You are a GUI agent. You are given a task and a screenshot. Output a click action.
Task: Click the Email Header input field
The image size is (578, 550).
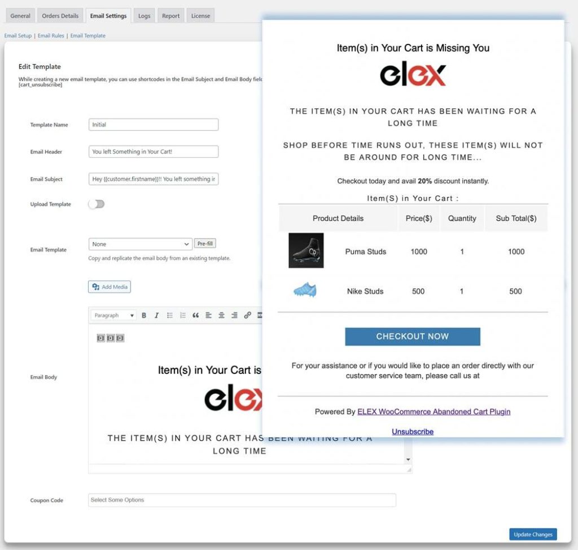154,151
